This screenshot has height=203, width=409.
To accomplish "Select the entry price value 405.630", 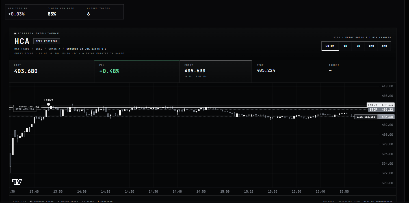I will click(x=195, y=71).
